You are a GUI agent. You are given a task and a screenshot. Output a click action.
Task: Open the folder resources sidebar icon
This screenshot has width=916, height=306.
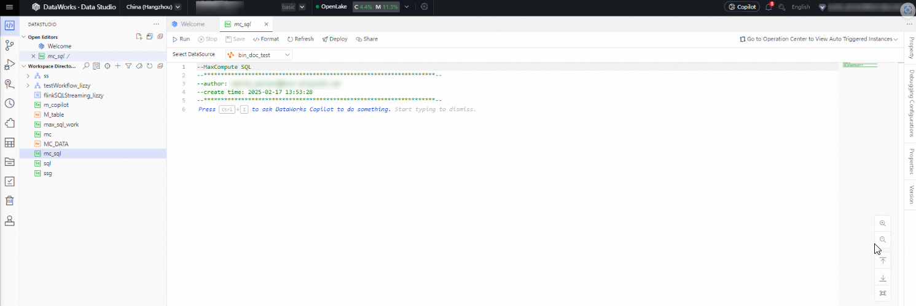pos(9,162)
